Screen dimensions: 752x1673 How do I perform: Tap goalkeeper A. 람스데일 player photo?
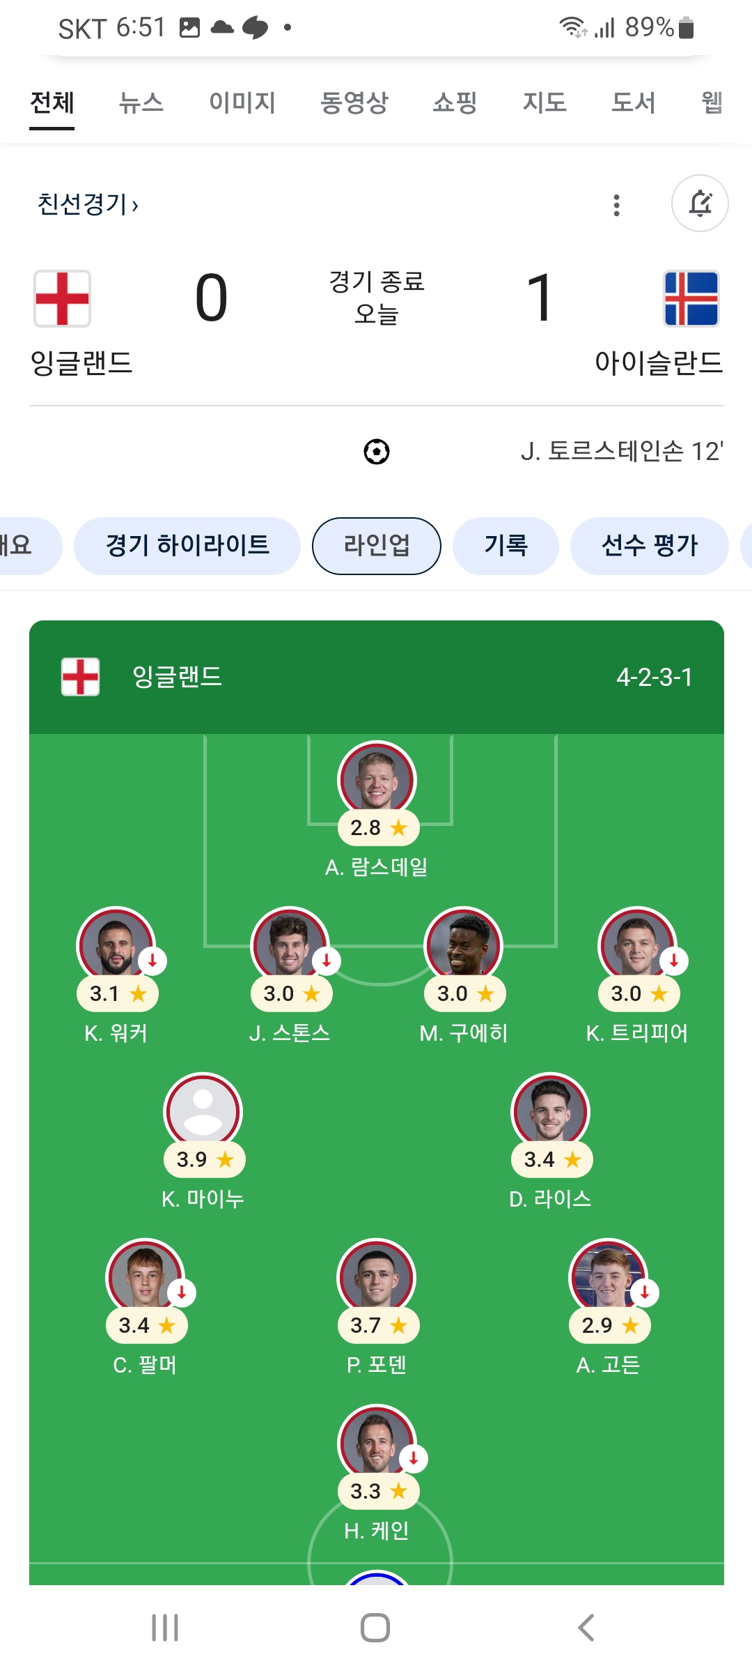tap(377, 779)
